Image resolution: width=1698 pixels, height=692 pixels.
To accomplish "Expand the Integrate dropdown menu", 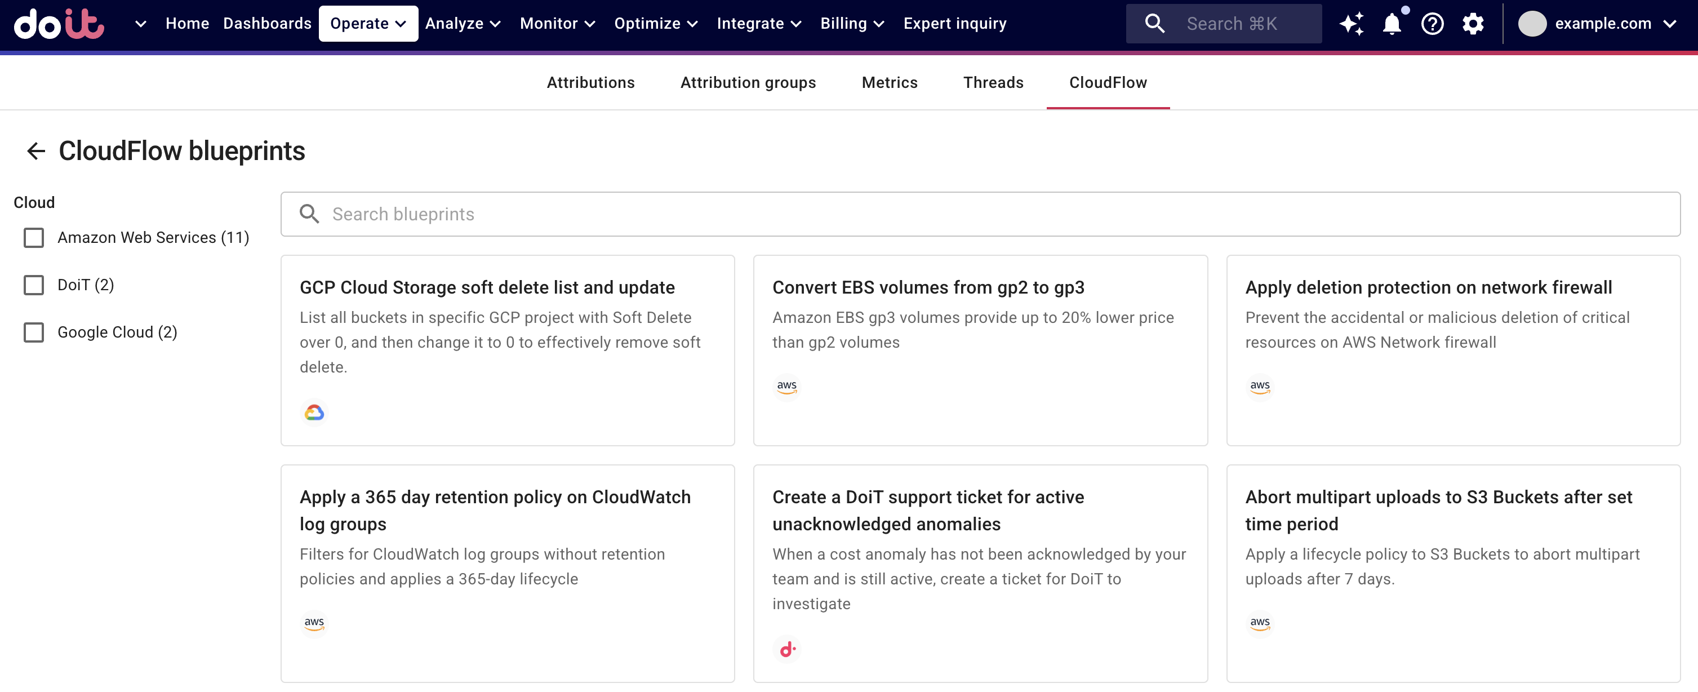I will click(759, 24).
